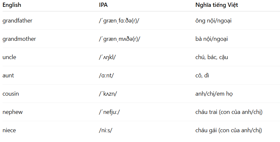
Task: Click the word aunt
Action: 8,75
